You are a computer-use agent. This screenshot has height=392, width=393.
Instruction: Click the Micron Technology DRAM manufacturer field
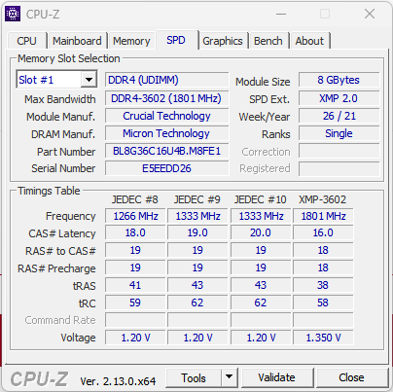click(166, 133)
